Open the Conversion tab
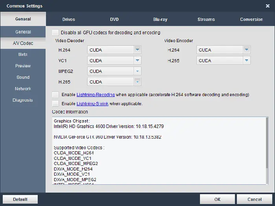 point(251,19)
